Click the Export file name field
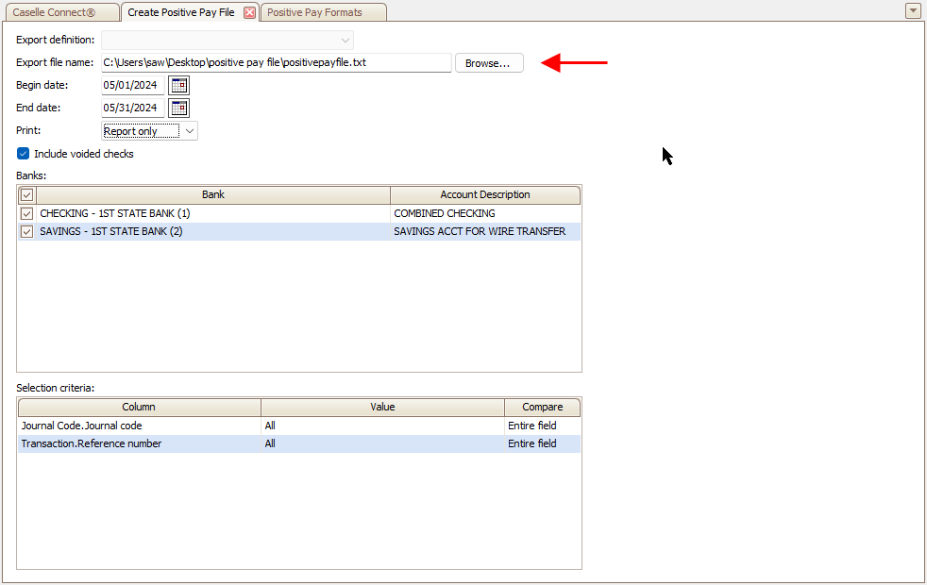Viewport: 927px width, 585px height. 276,62
